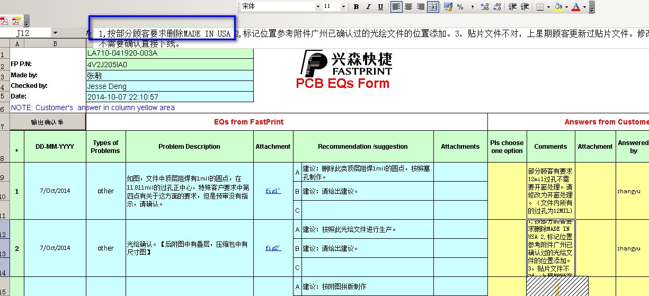Viewport: 649px width, 296px height.
Task: Open Name Box dropdown arrow
Action: tap(55, 33)
